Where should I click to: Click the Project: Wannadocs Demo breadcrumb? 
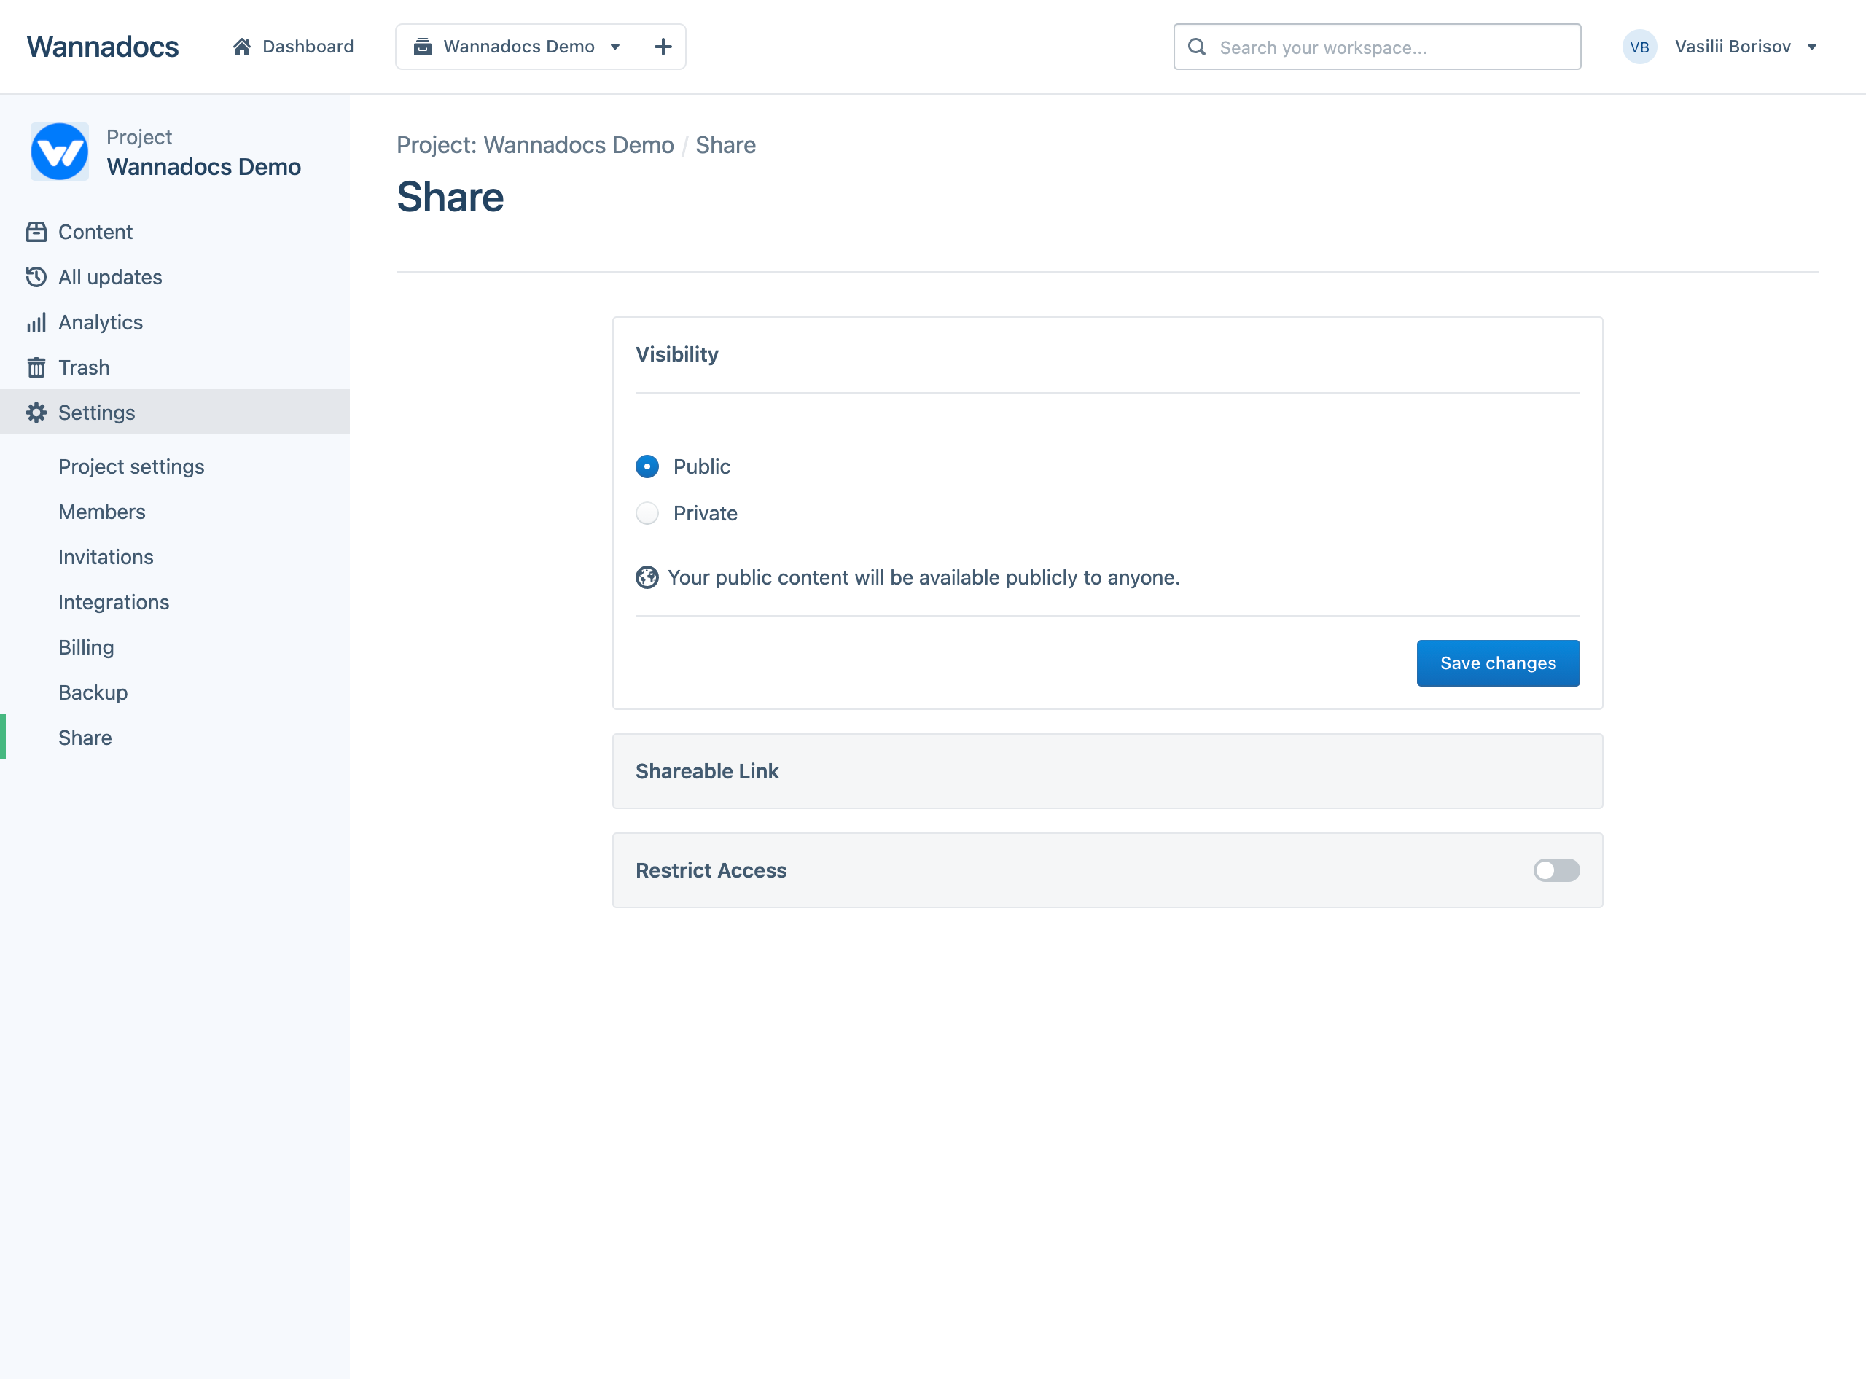click(x=535, y=145)
